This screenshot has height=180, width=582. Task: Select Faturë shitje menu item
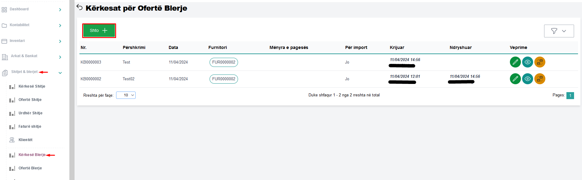tap(30, 126)
